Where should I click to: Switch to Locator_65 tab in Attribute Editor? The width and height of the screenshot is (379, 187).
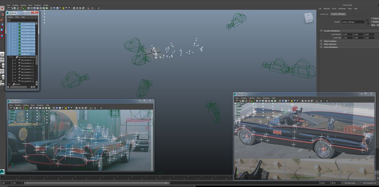pos(324,14)
